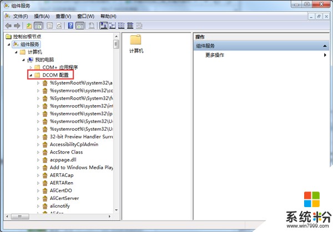This screenshot has height=232, width=333.
Task: Click the Properties toolbar icon
Action: (x=50, y=26)
